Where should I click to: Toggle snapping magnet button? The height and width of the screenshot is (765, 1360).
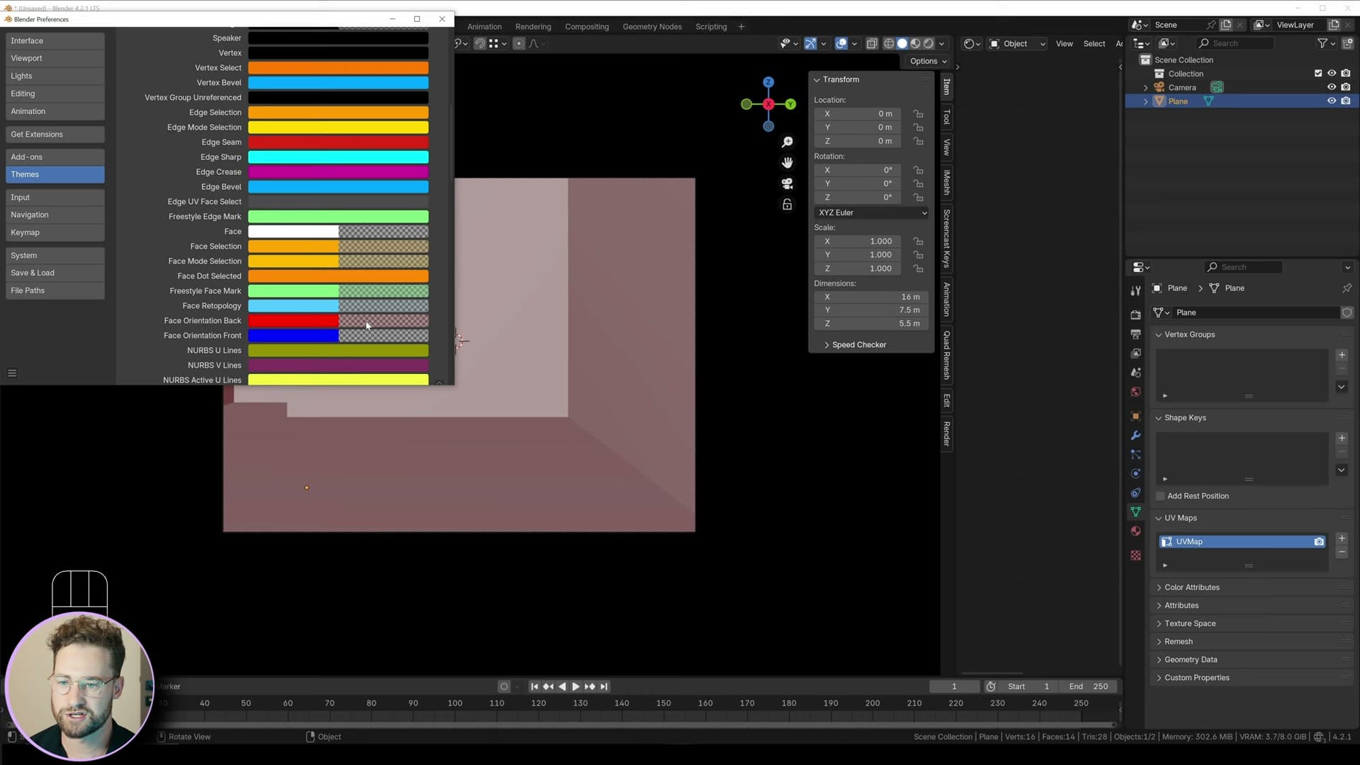(480, 44)
